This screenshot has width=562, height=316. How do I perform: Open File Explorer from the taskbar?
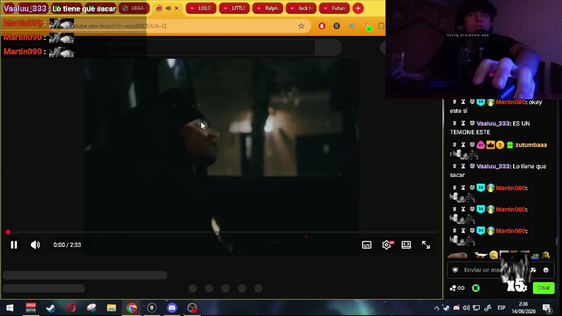(x=111, y=308)
